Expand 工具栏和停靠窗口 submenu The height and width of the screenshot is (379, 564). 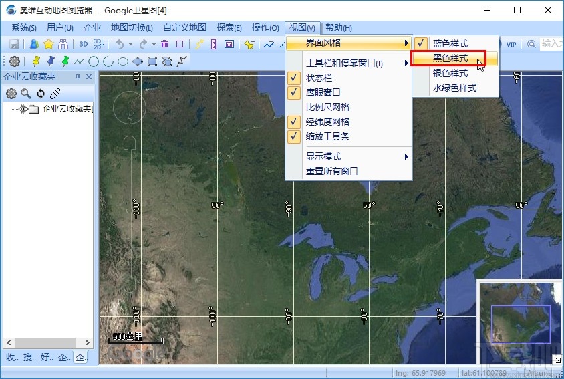pos(349,63)
